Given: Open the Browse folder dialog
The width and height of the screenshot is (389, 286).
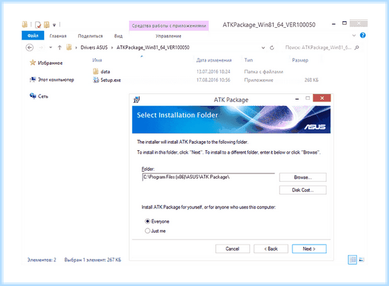Looking at the screenshot, I should (303, 177).
